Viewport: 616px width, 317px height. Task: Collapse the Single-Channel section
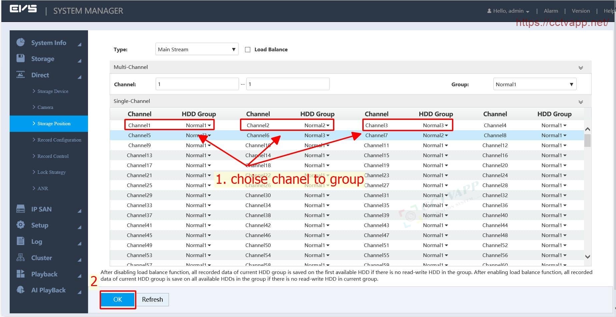[x=581, y=102]
